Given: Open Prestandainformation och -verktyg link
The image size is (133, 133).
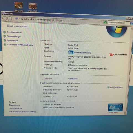Looking at the screenshot, I should (22, 112).
